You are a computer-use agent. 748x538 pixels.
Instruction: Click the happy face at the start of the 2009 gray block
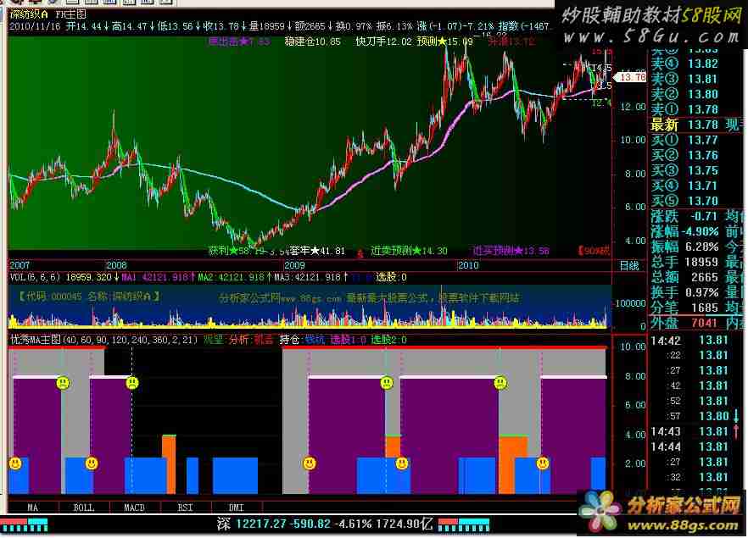coord(310,463)
